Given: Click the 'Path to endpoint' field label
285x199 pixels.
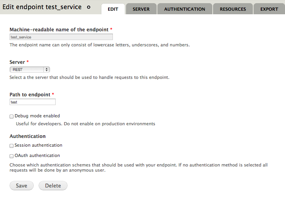Looking at the screenshot, I should [x=30, y=95].
